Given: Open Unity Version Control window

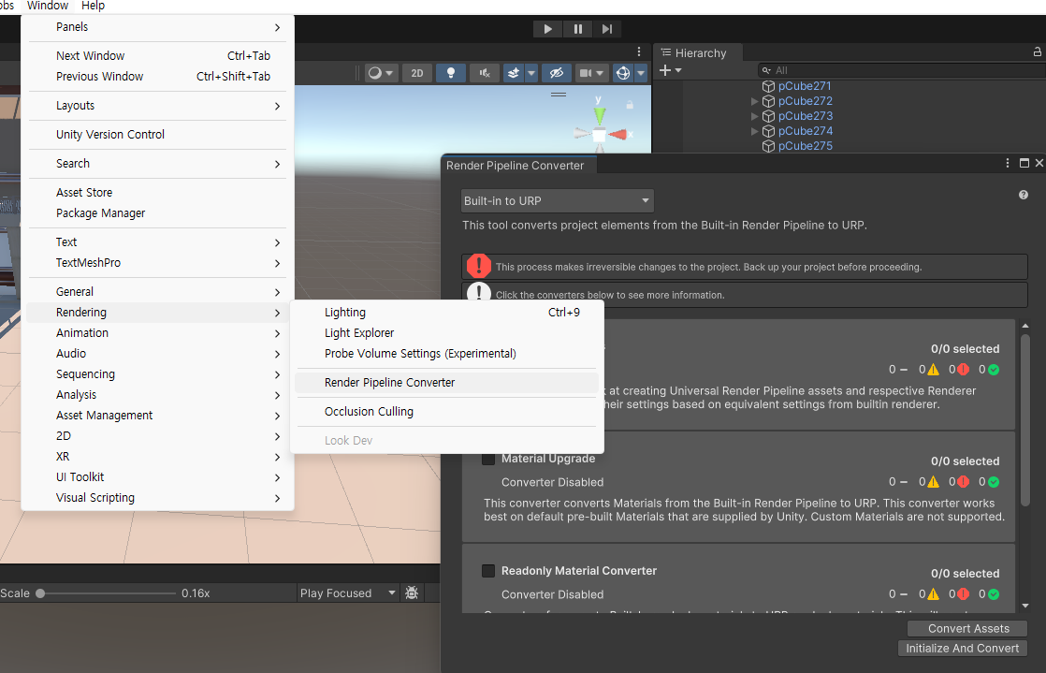Looking at the screenshot, I should click(157, 135).
